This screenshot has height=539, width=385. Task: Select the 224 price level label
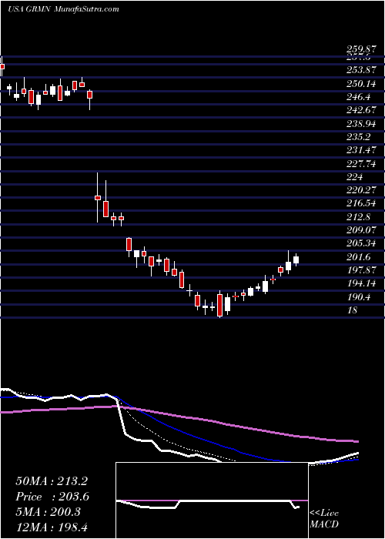pyautogui.click(x=354, y=177)
